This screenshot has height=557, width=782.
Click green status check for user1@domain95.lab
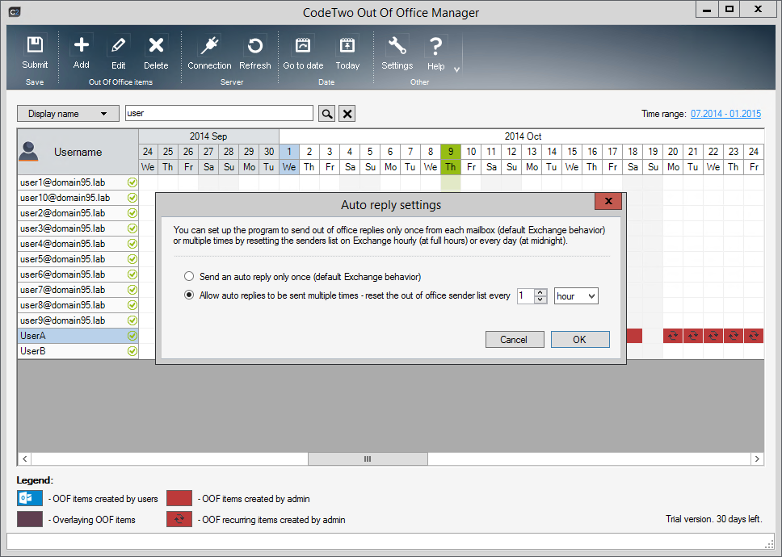[132, 182]
